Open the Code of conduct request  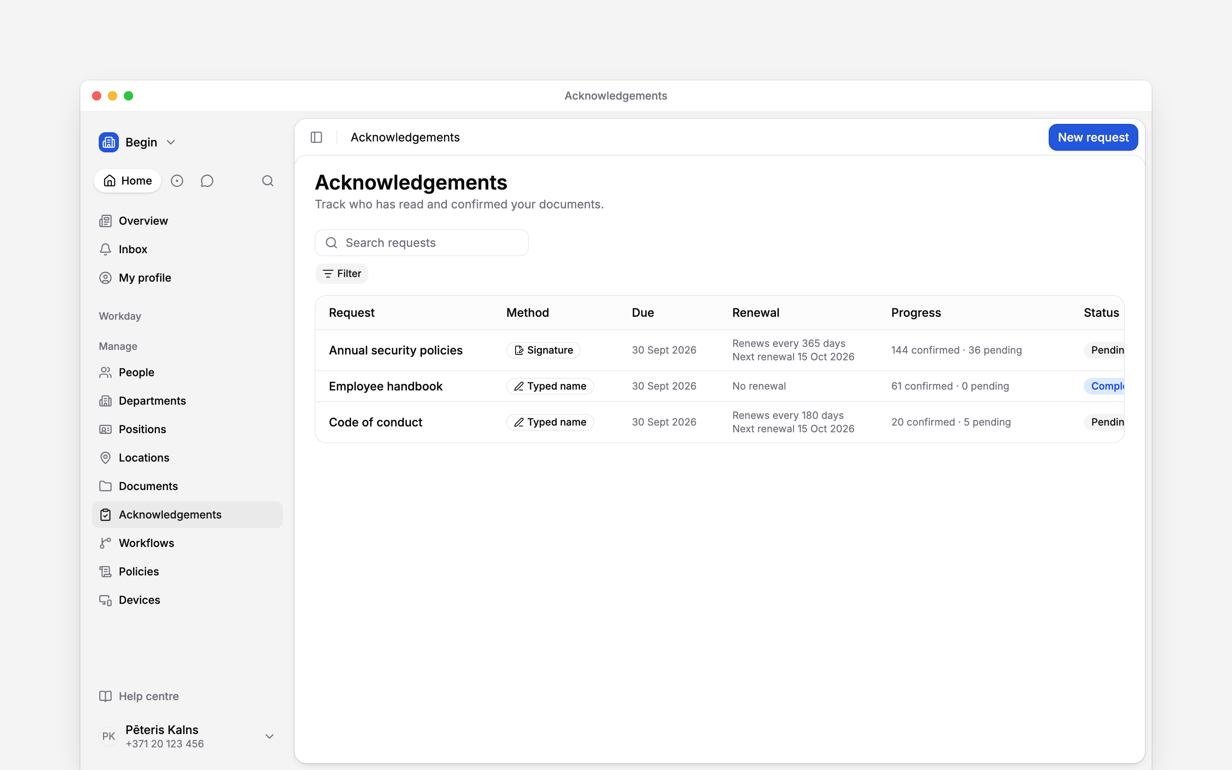375,422
